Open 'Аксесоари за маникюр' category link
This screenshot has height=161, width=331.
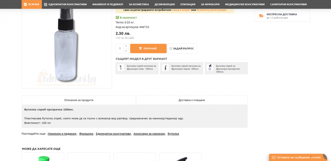click(x=149, y=134)
